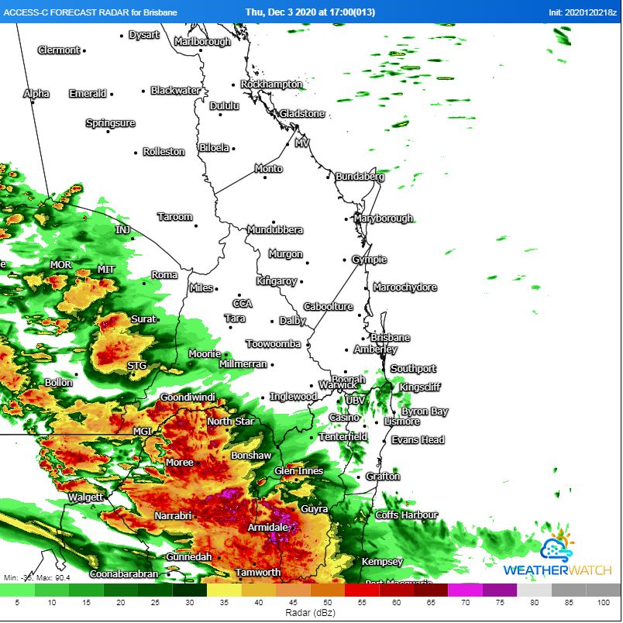Click the Monto label

click(269, 168)
